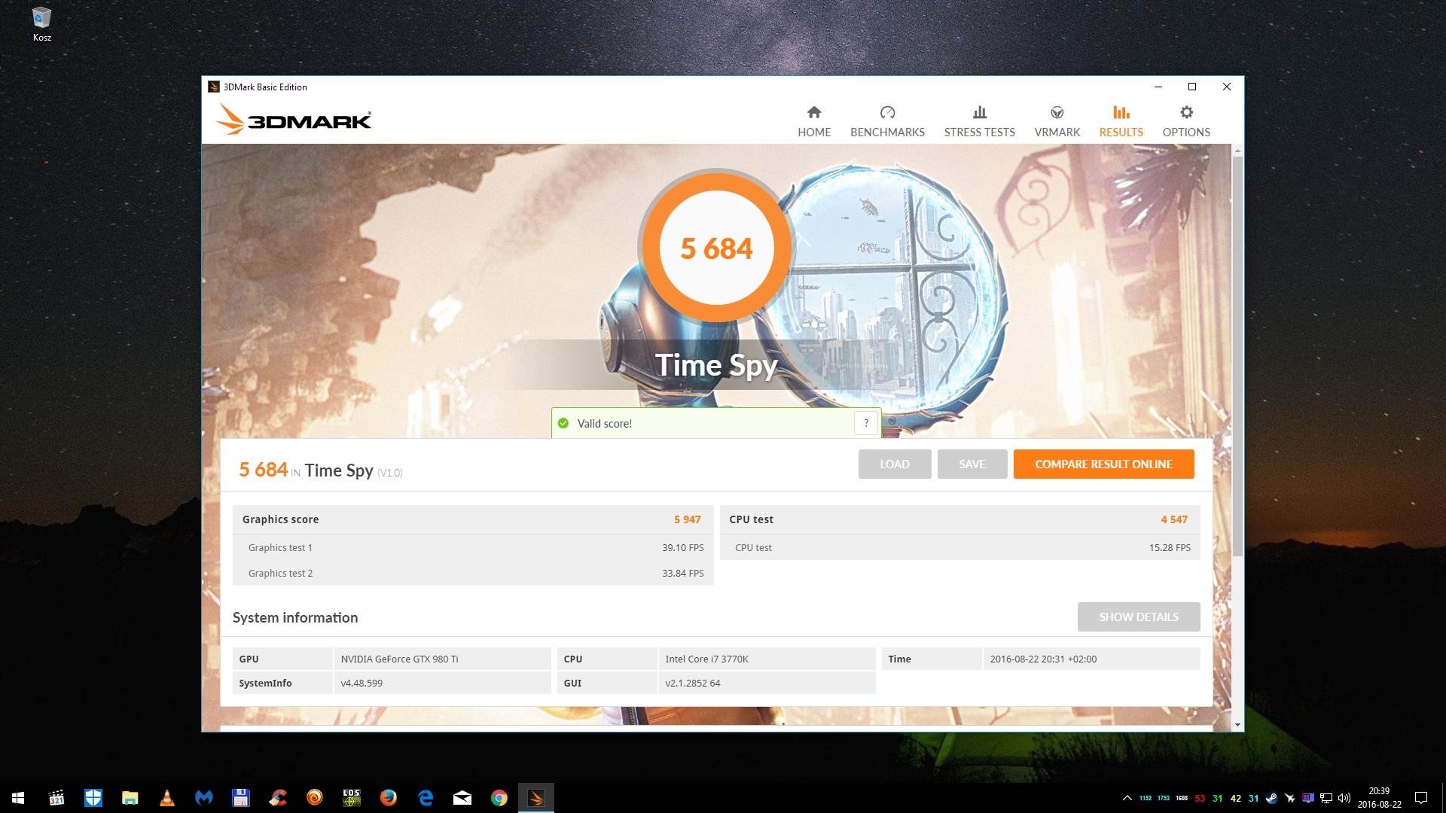This screenshot has height=813, width=1446.
Task: Click the airplane tray icon
Action: tap(1289, 798)
